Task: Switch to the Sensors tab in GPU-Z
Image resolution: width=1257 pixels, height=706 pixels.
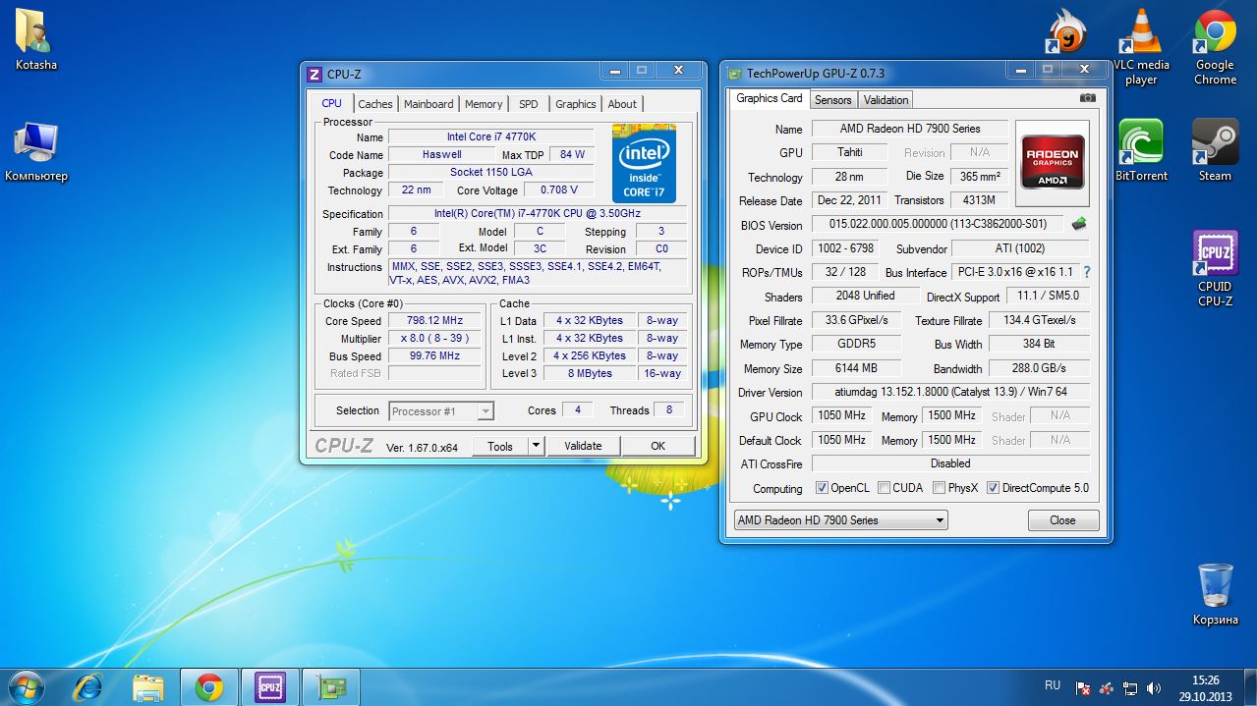Action: [832, 100]
